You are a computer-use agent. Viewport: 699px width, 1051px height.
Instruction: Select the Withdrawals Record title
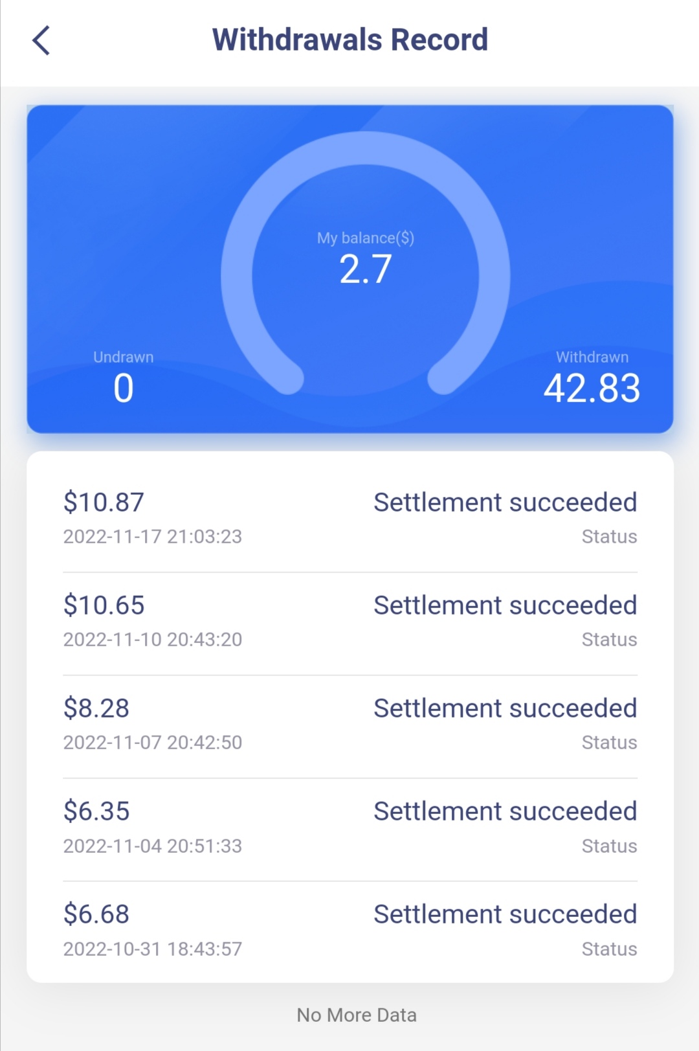350,40
